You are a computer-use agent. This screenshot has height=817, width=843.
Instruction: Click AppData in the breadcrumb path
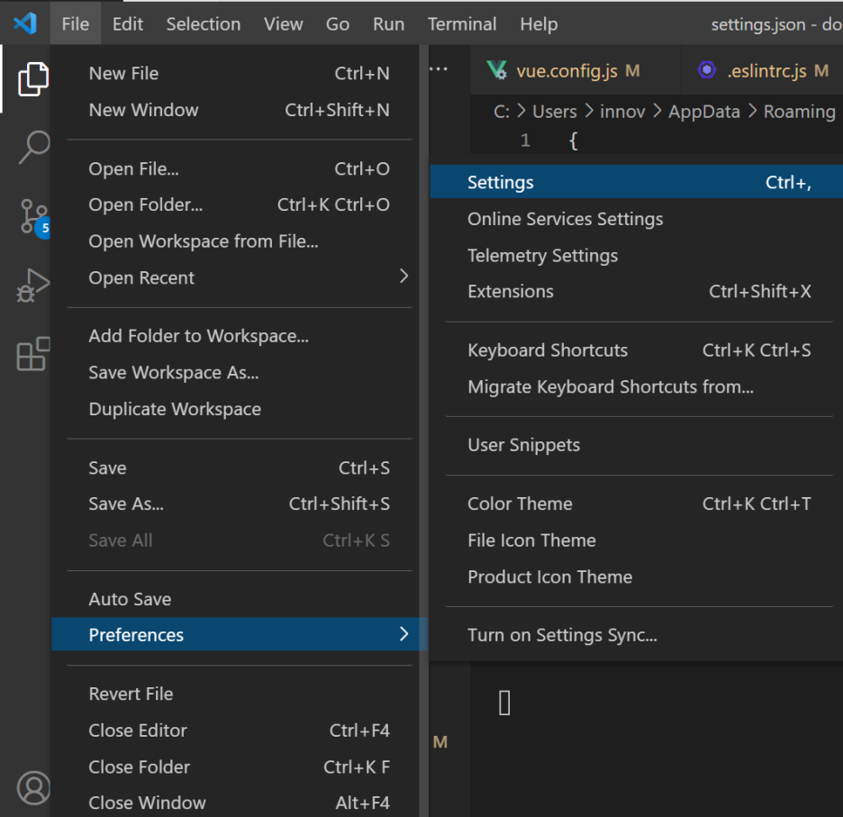pyautogui.click(x=703, y=112)
